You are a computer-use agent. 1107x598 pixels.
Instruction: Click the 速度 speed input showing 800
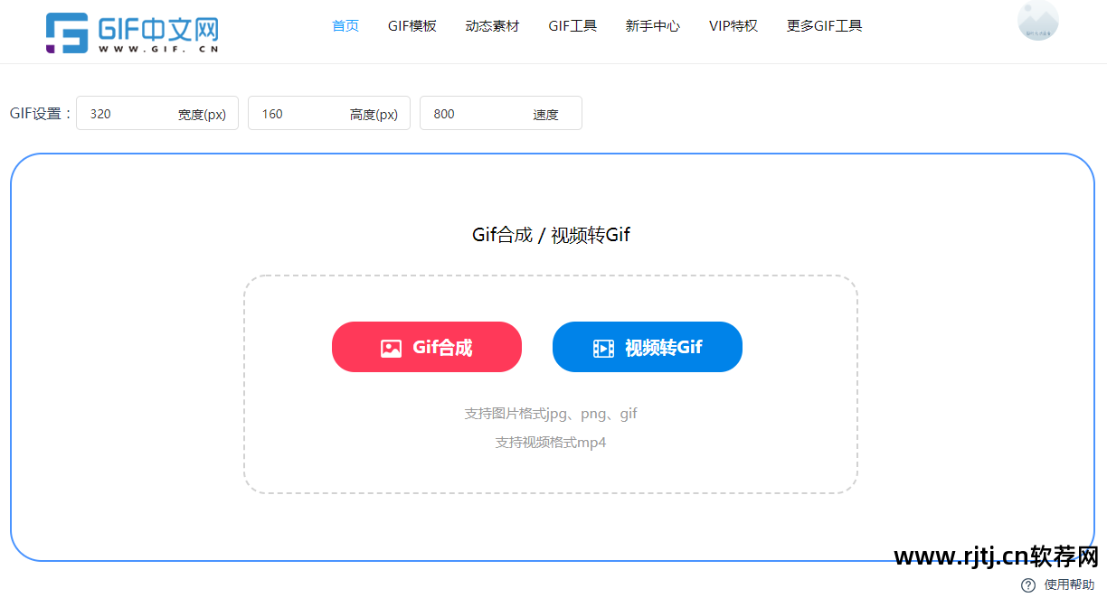[500, 113]
